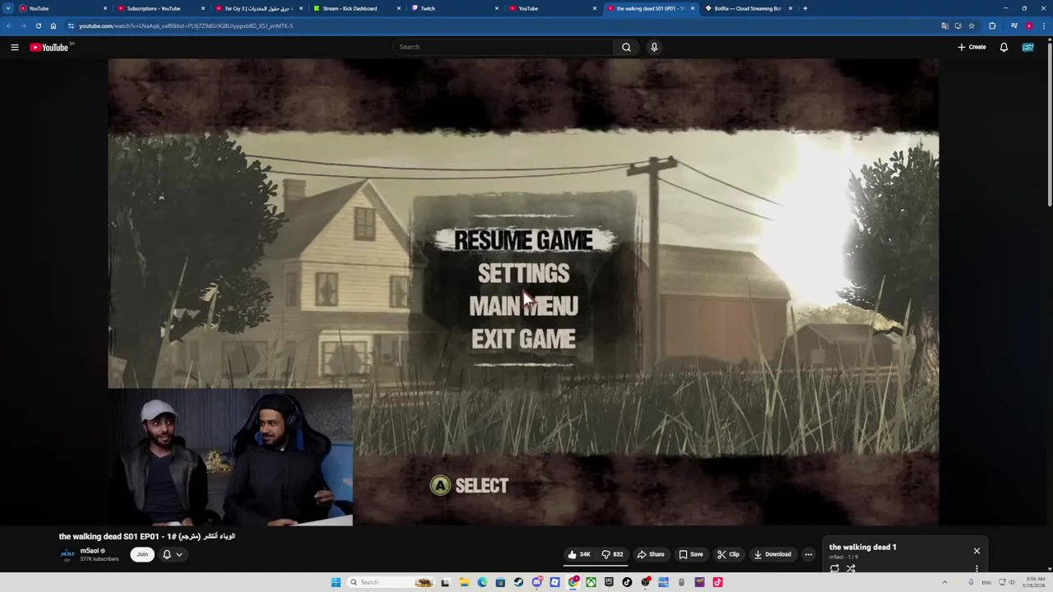Viewport: 1053px width, 592px height.
Task: Open TikTok icon in taskbar
Action: [x=627, y=582]
